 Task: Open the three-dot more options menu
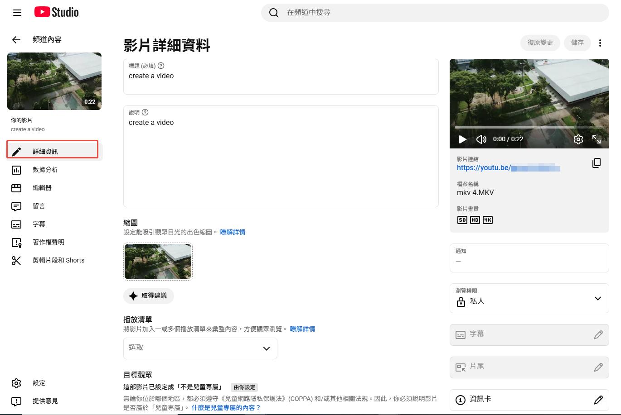click(600, 43)
